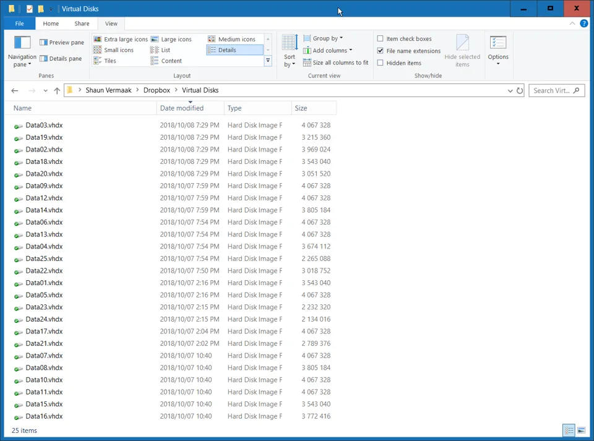Viewport: 594px width, 441px height.
Task: Expand the chevron after Shaun Vermaak
Action: [137, 90]
